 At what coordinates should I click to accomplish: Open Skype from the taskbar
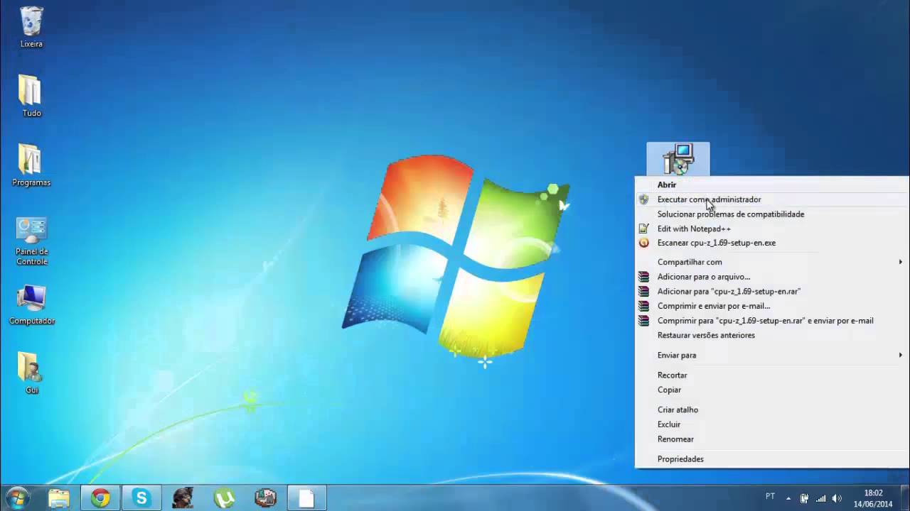coord(141,498)
